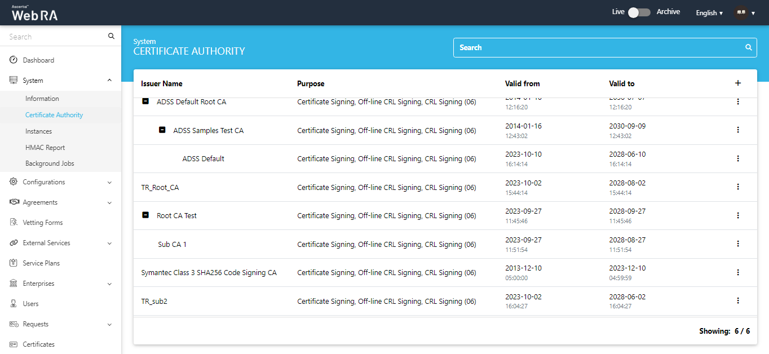This screenshot has width=769, height=354.
Task: Open the three-dot menu for Sub CA 1
Action: (x=737, y=244)
